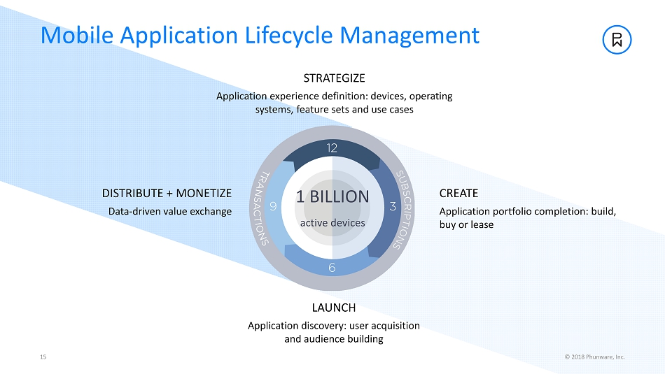The width and height of the screenshot is (665, 374).
Task: Click the number 3 on the dial
Action: click(393, 206)
